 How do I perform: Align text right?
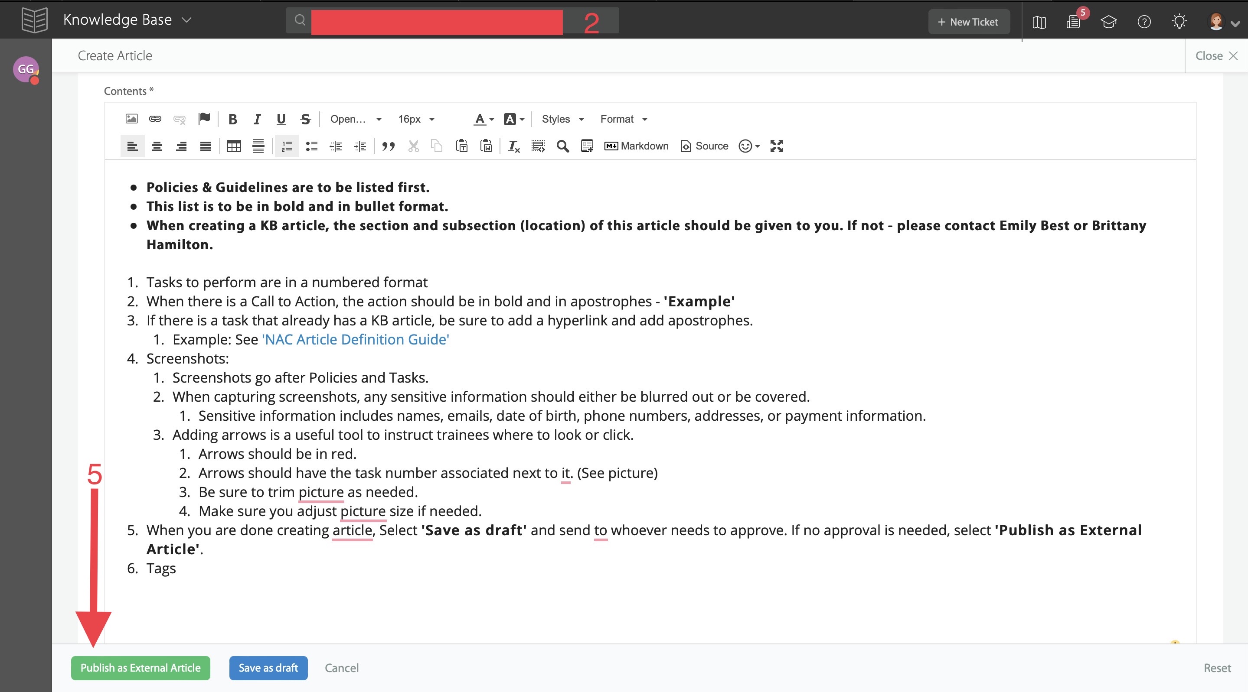point(181,146)
